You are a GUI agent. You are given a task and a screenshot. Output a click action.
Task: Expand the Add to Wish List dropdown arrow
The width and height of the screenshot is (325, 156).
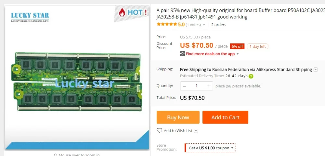196,131
